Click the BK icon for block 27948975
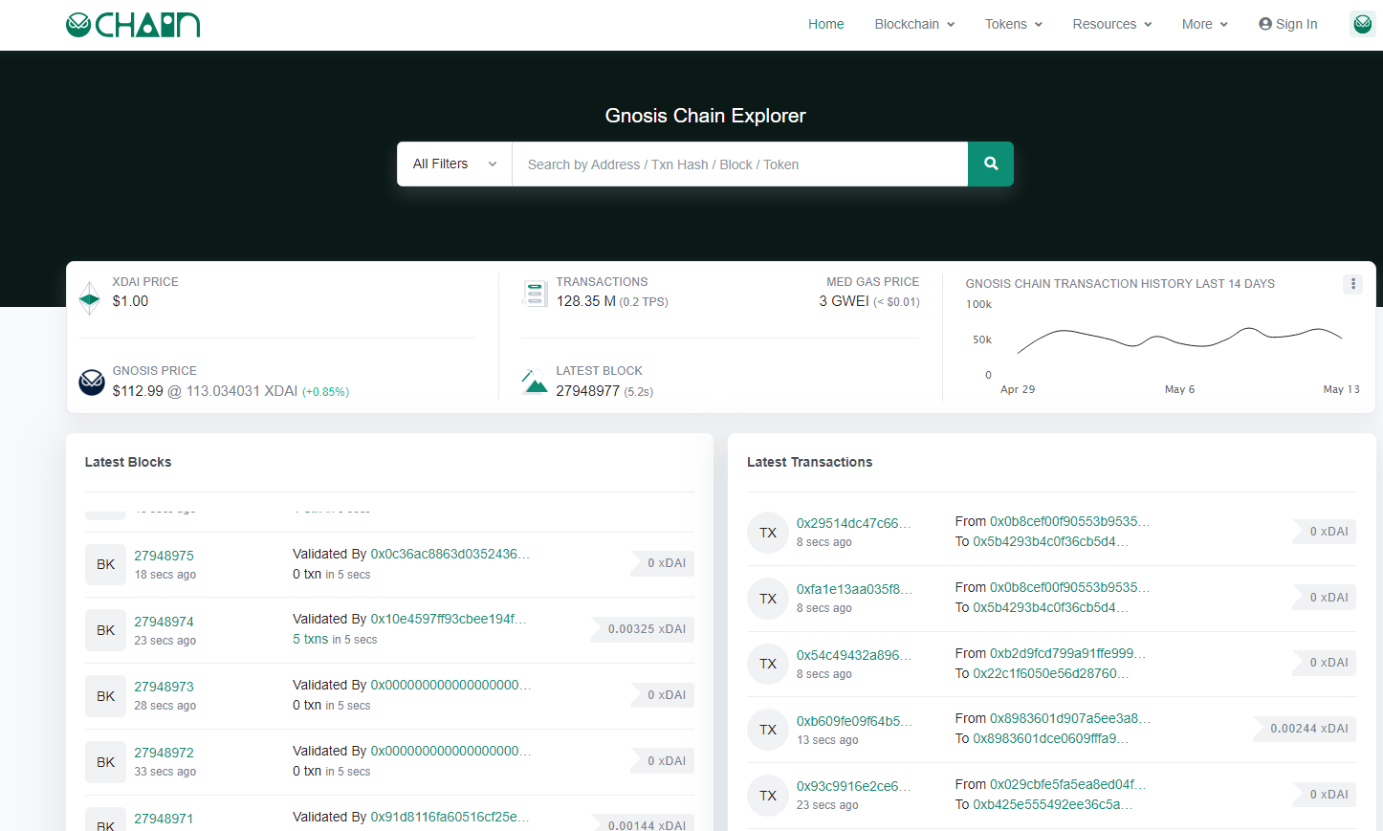Screen dimensions: 1383x831 click(x=105, y=564)
